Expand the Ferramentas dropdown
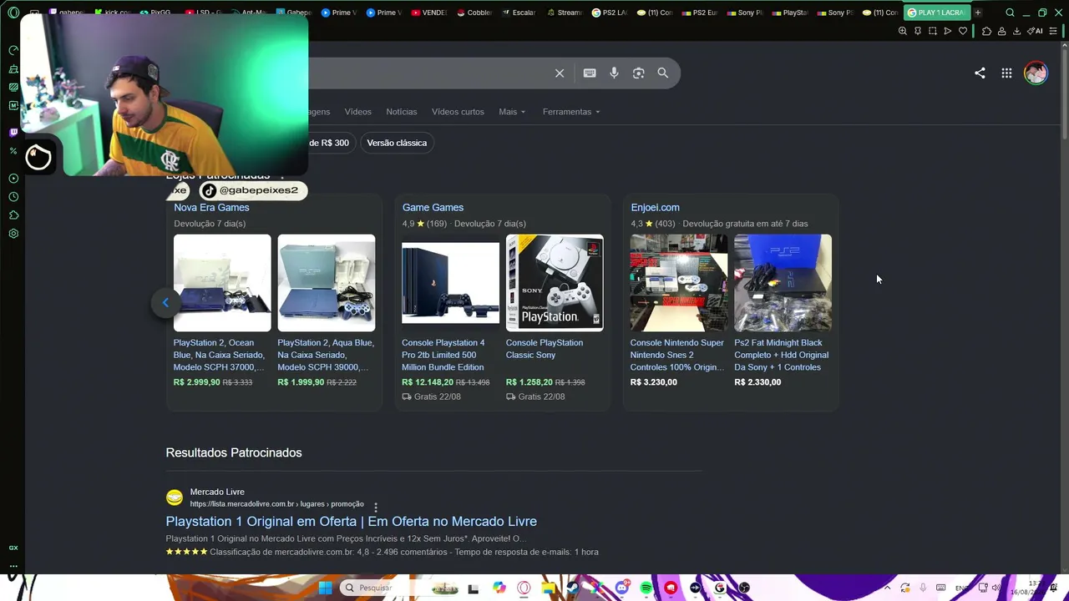This screenshot has height=601, width=1069. (x=571, y=112)
